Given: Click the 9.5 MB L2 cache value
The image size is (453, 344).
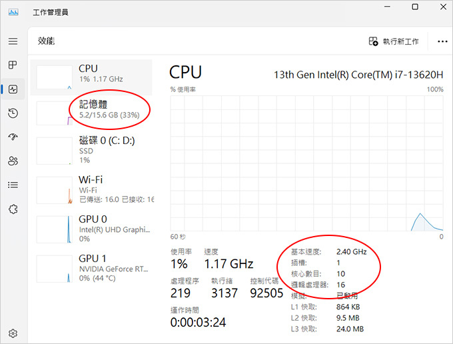Looking at the screenshot, I should [348, 318].
